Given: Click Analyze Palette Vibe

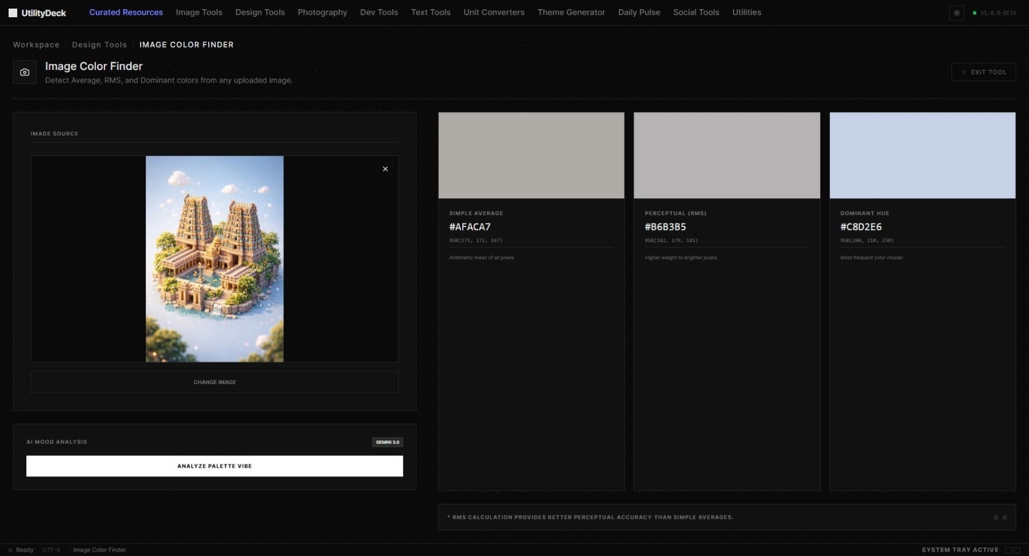Looking at the screenshot, I should [x=214, y=466].
